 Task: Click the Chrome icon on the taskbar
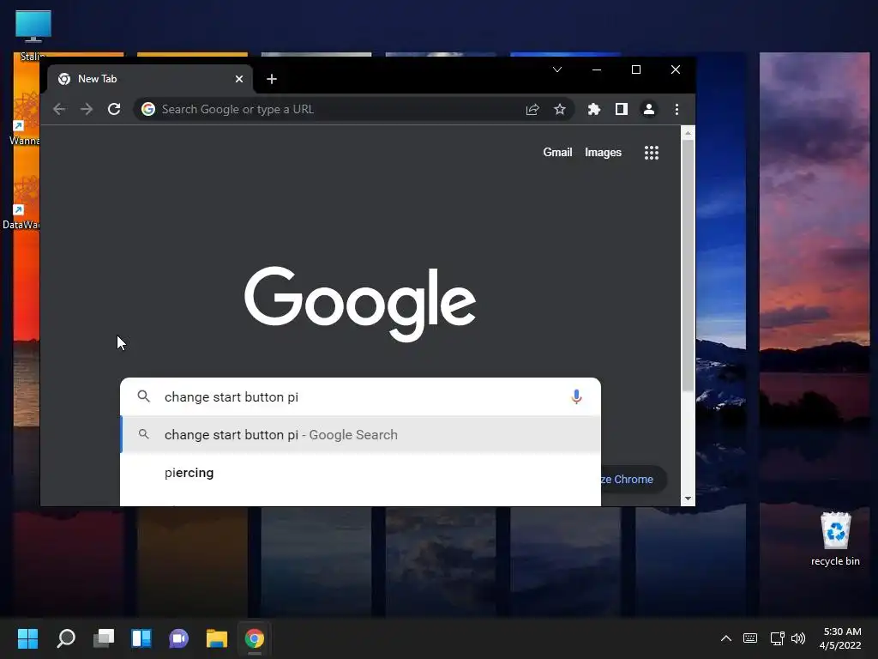tap(254, 638)
